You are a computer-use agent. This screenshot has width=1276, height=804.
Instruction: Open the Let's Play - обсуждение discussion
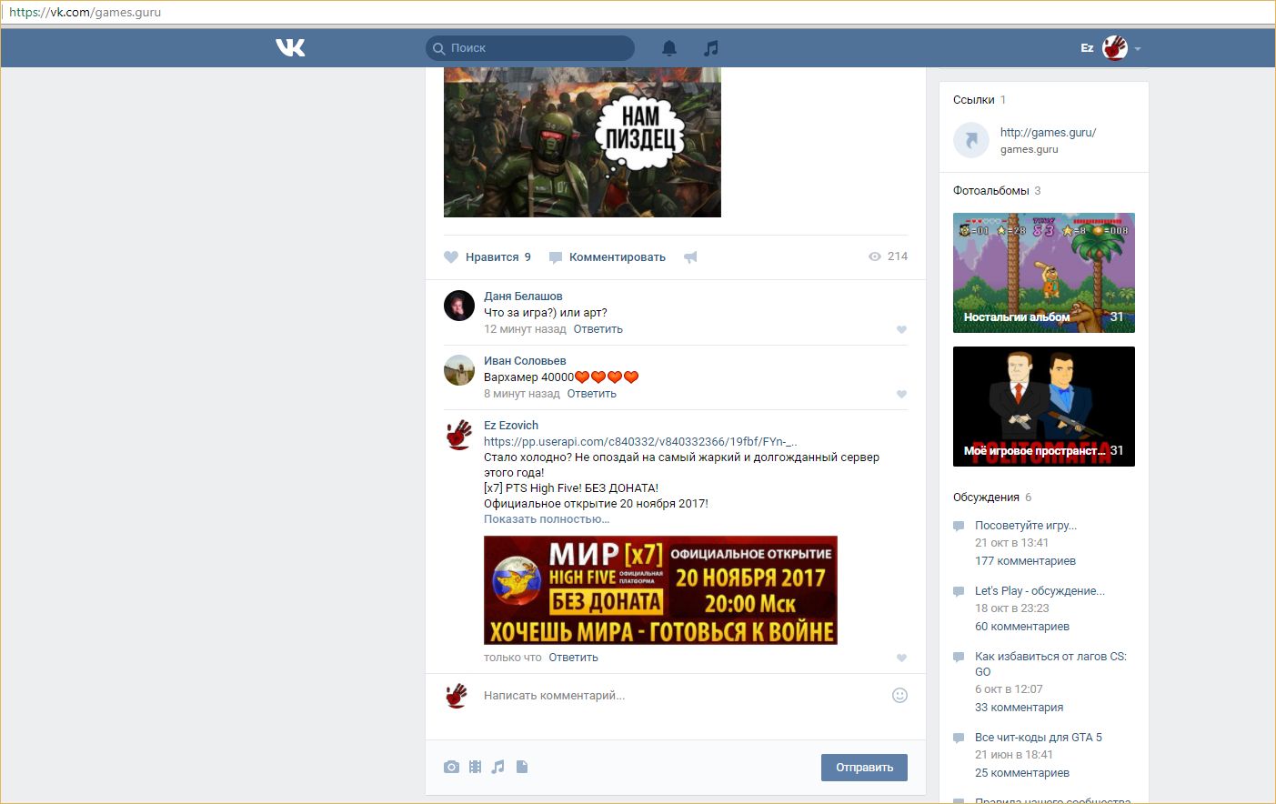(1040, 591)
